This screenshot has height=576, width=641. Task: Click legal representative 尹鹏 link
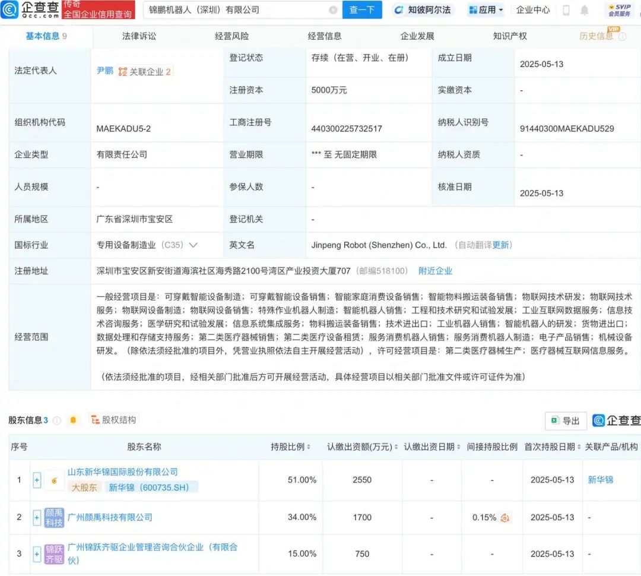coord(104,71)
